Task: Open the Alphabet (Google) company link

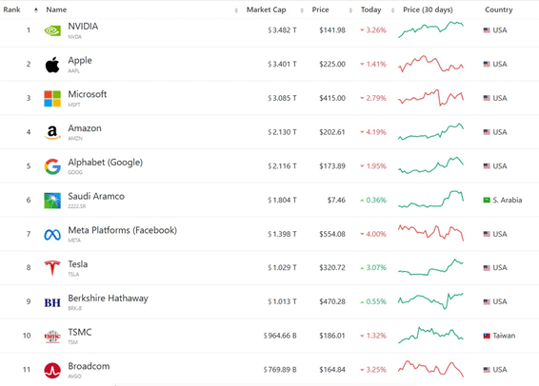Action: point(105,163)
